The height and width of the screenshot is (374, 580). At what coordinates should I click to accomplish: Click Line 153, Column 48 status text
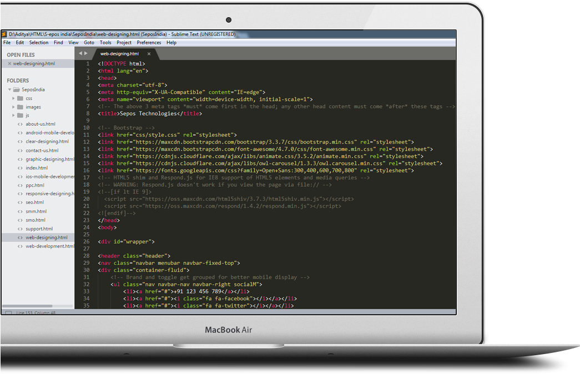(x=36, y=312)
